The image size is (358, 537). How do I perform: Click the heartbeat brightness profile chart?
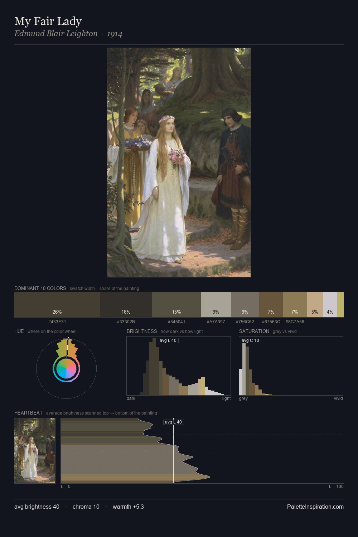202,451
